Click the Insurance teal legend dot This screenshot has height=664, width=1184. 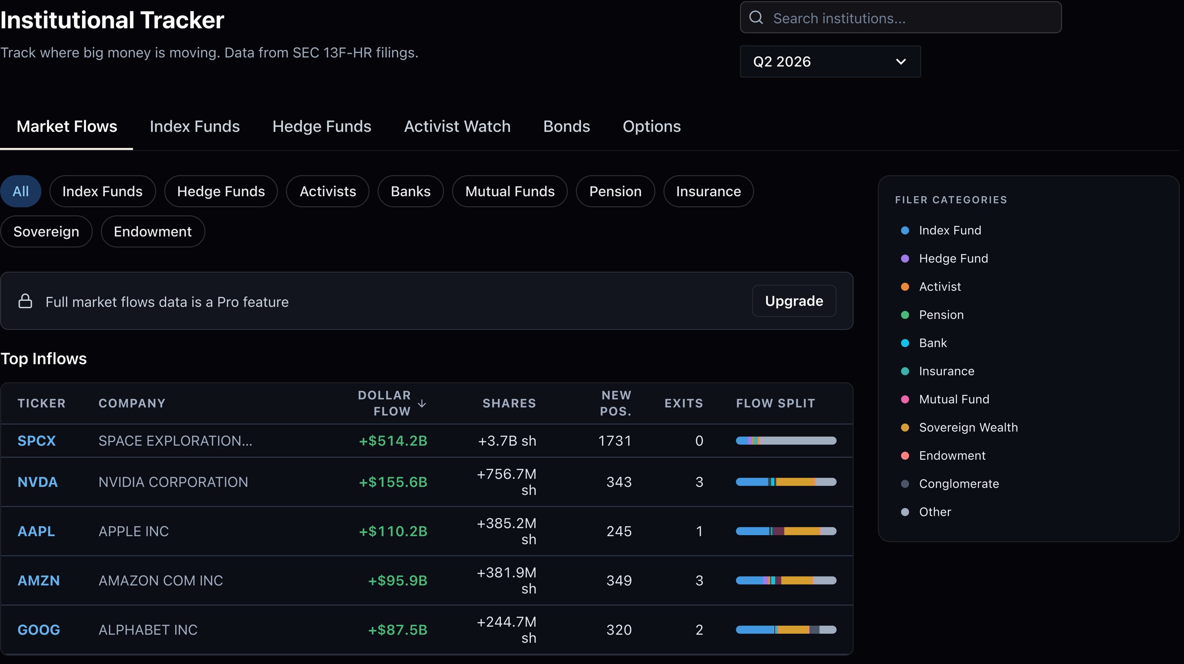[x=905, y=371]
